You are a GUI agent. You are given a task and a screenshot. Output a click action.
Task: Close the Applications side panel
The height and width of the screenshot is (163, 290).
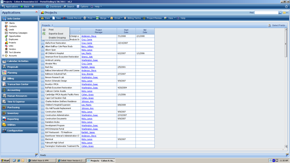37,12
